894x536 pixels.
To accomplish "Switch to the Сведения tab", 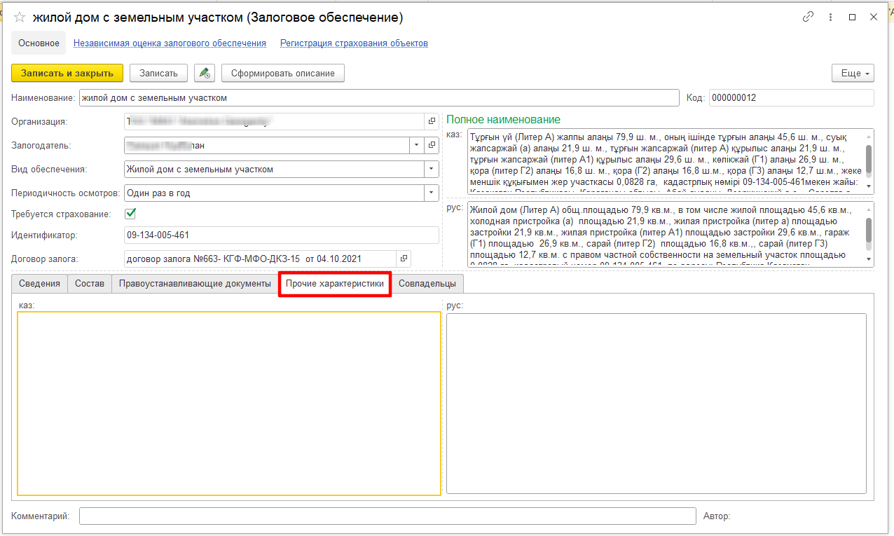I will point(39,284).
